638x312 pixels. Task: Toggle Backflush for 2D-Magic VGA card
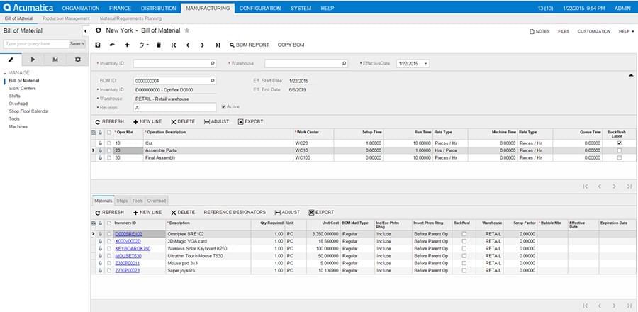[464, 241]
